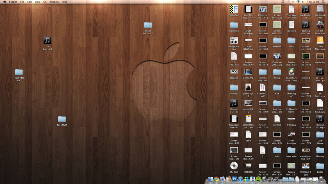The height and width of the screenshot is (184, 328).
Task: Open the Wi-Fi status menu
Action: 298,2
